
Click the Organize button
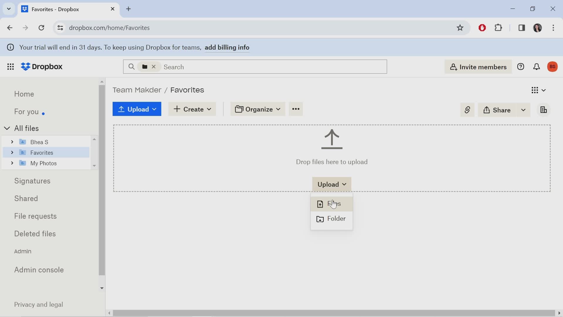[x=258, y=109]
